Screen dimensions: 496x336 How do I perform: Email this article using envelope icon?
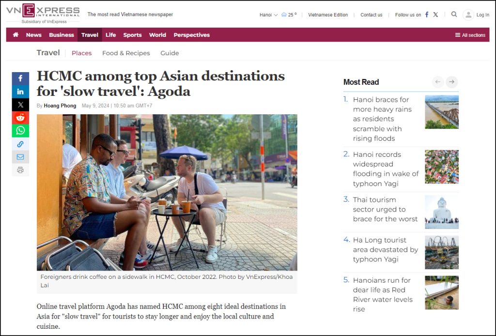point(20,157)
